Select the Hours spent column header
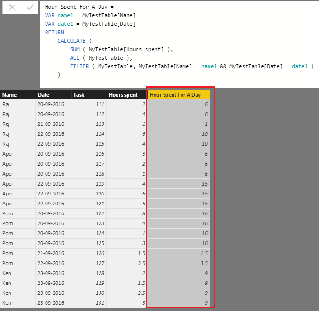Viewport: 319px width, 311px height. click(127, 95)
